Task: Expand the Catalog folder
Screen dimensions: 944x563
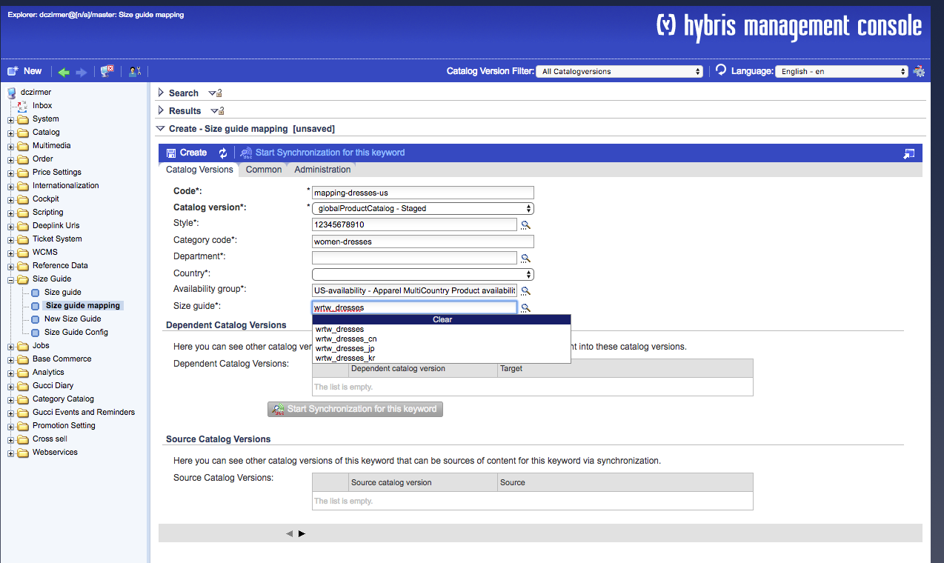Action: (x=11, y=133)
